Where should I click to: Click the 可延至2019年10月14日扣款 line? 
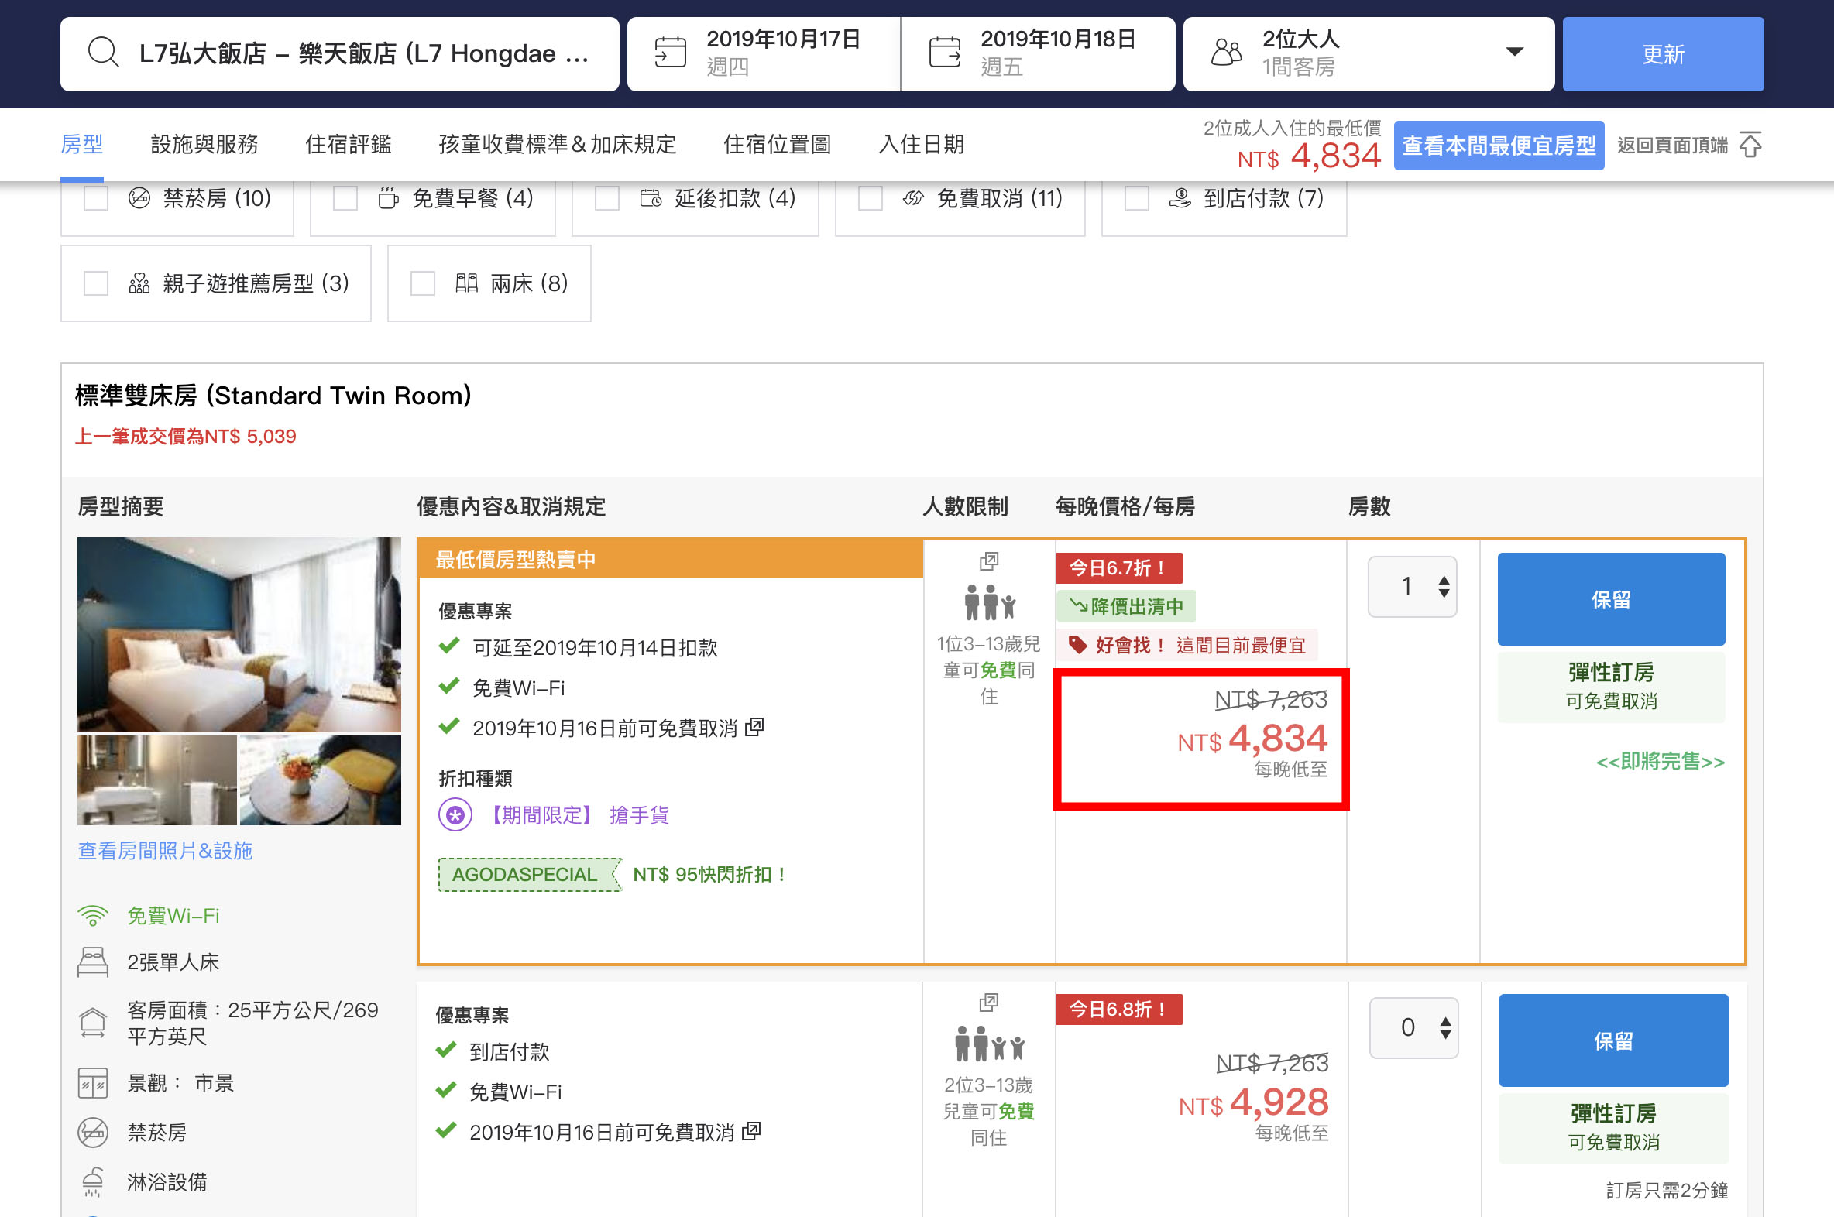coord(595,647)
